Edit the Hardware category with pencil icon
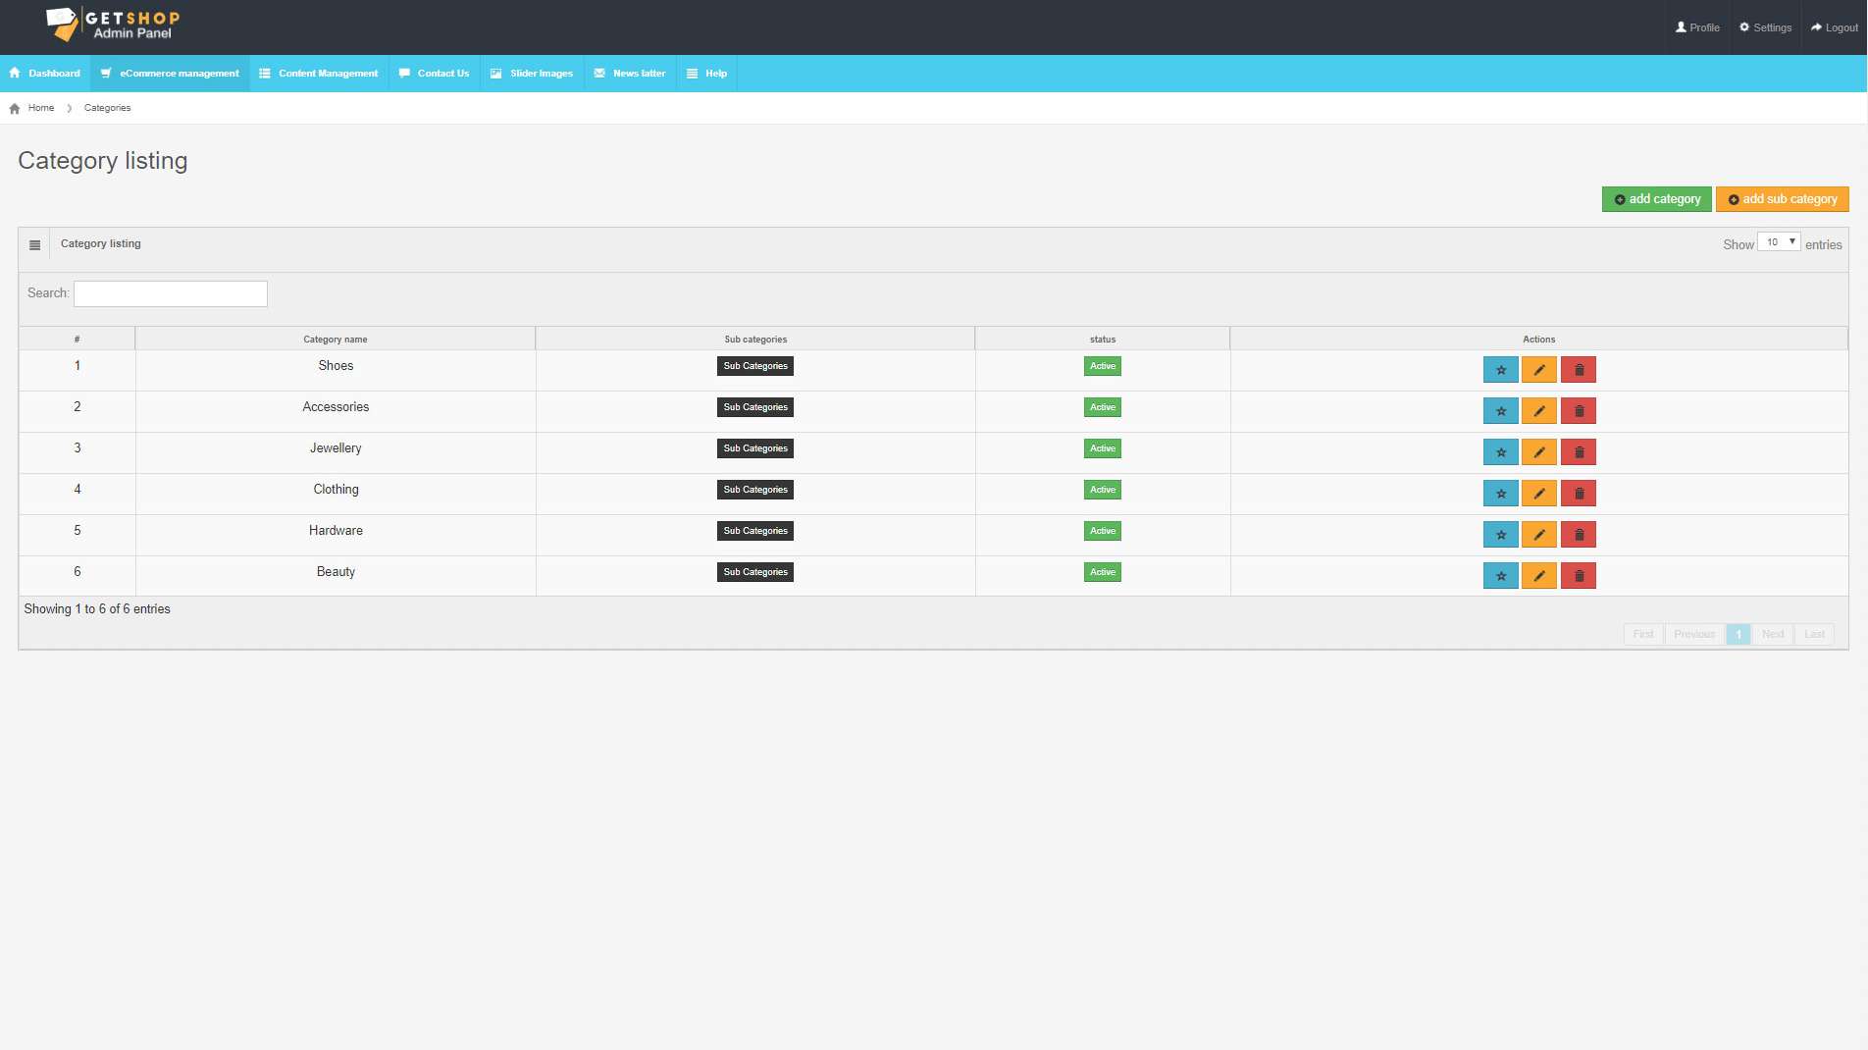 pyautogui.click(x=1538, y=535)
